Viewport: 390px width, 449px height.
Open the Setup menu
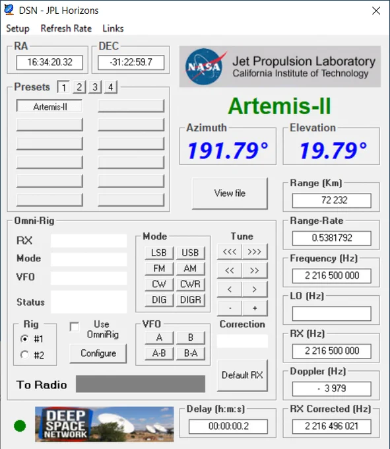point(18,28)
